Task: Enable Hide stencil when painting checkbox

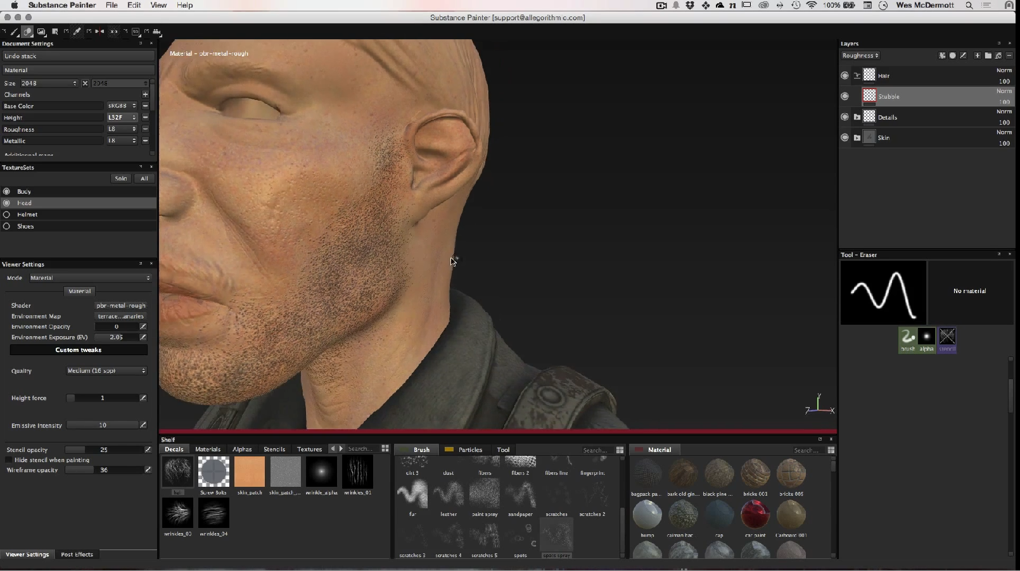Action: click(x=8, y=460)
